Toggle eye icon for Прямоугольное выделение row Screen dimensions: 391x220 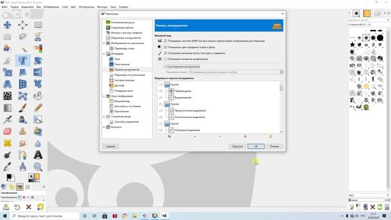click(161, 111)
